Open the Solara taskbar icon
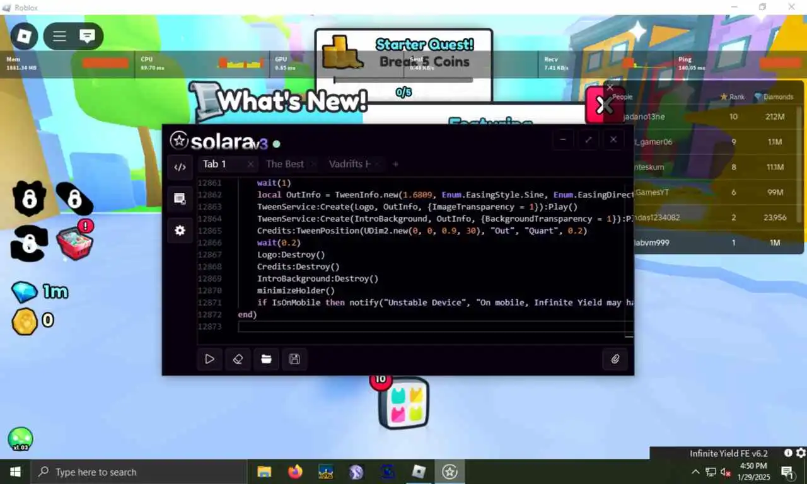The image size is (807, 484). [450, 471]
